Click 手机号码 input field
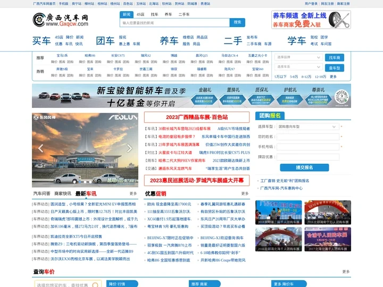Screen dimensions: 383x287 pos(308,147)
